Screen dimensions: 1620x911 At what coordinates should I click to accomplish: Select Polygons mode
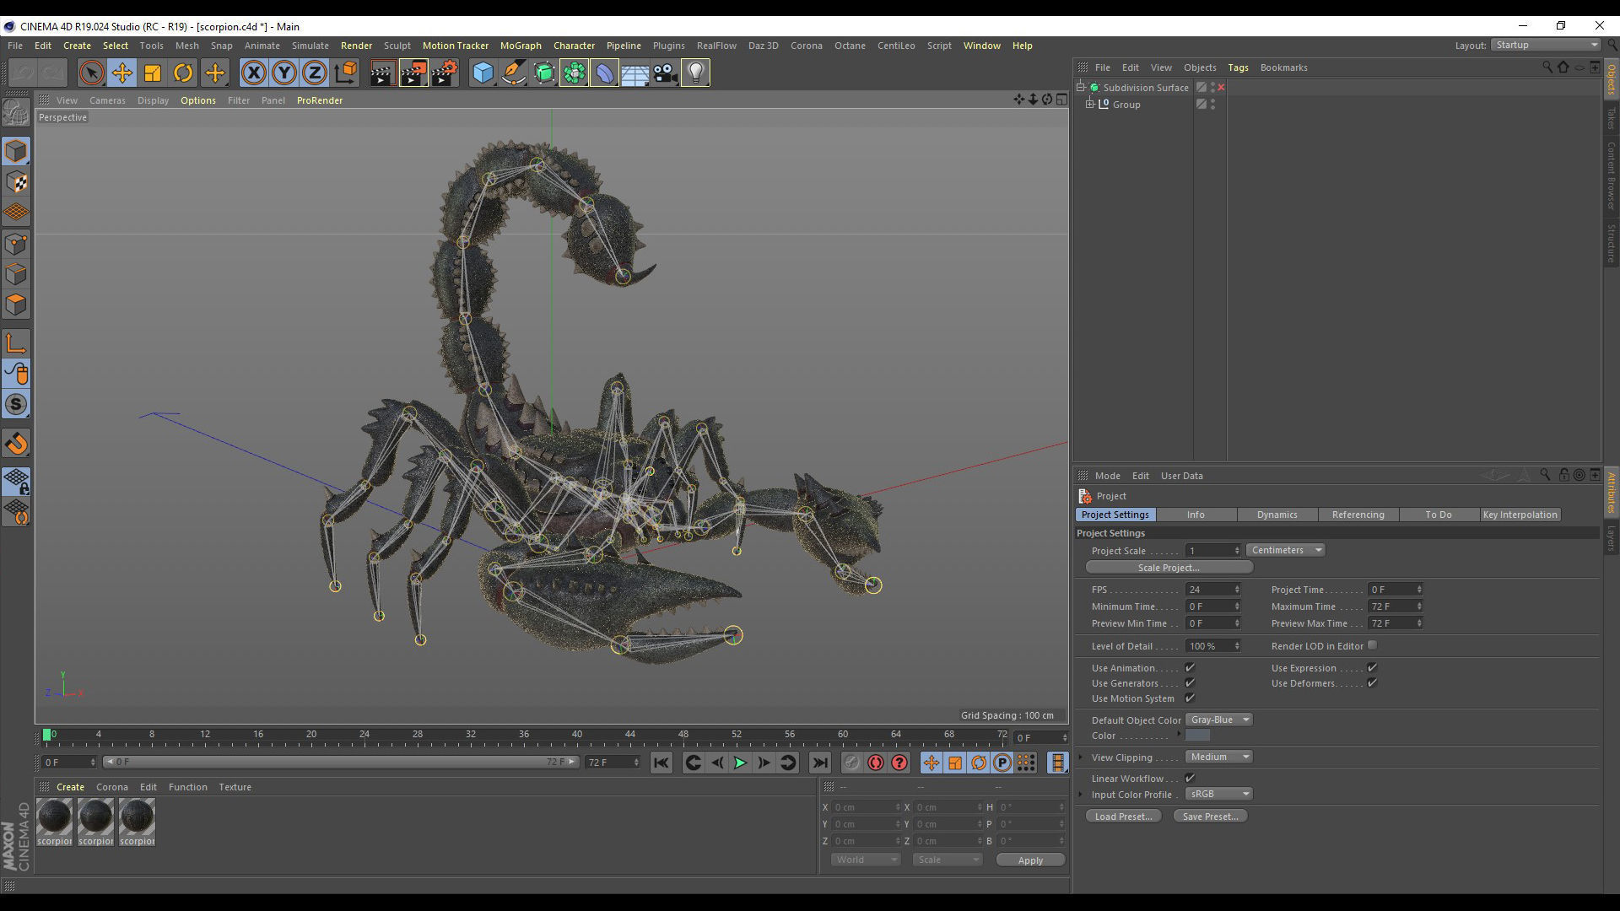pos(16,305)
